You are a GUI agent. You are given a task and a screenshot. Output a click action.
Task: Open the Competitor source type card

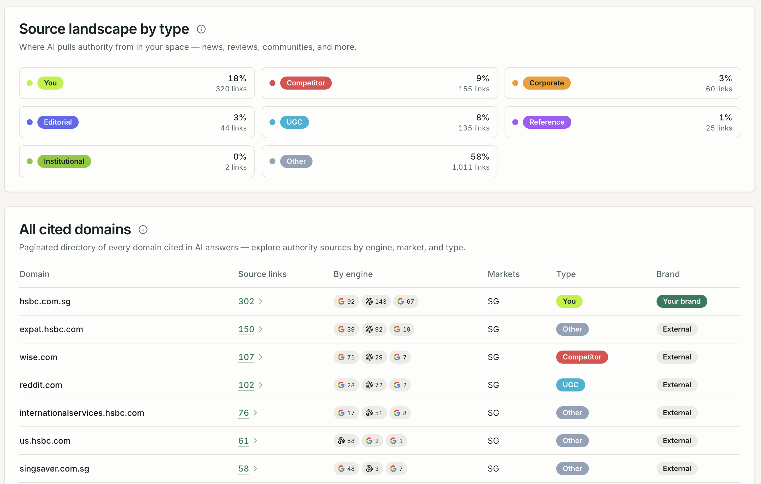[x=379, y=83]
